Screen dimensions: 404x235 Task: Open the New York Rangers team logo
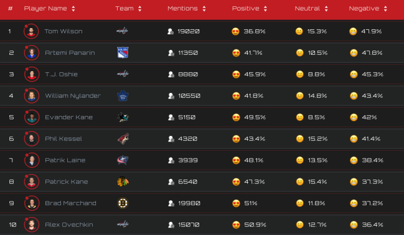pos(123,52)
